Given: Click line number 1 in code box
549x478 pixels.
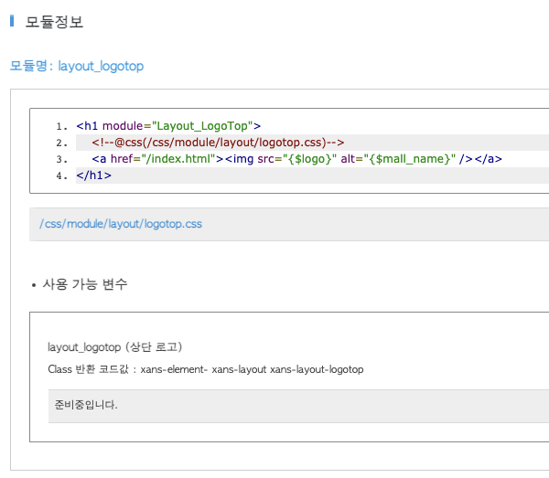Looking at the screenshot, I should coord(61,126).
